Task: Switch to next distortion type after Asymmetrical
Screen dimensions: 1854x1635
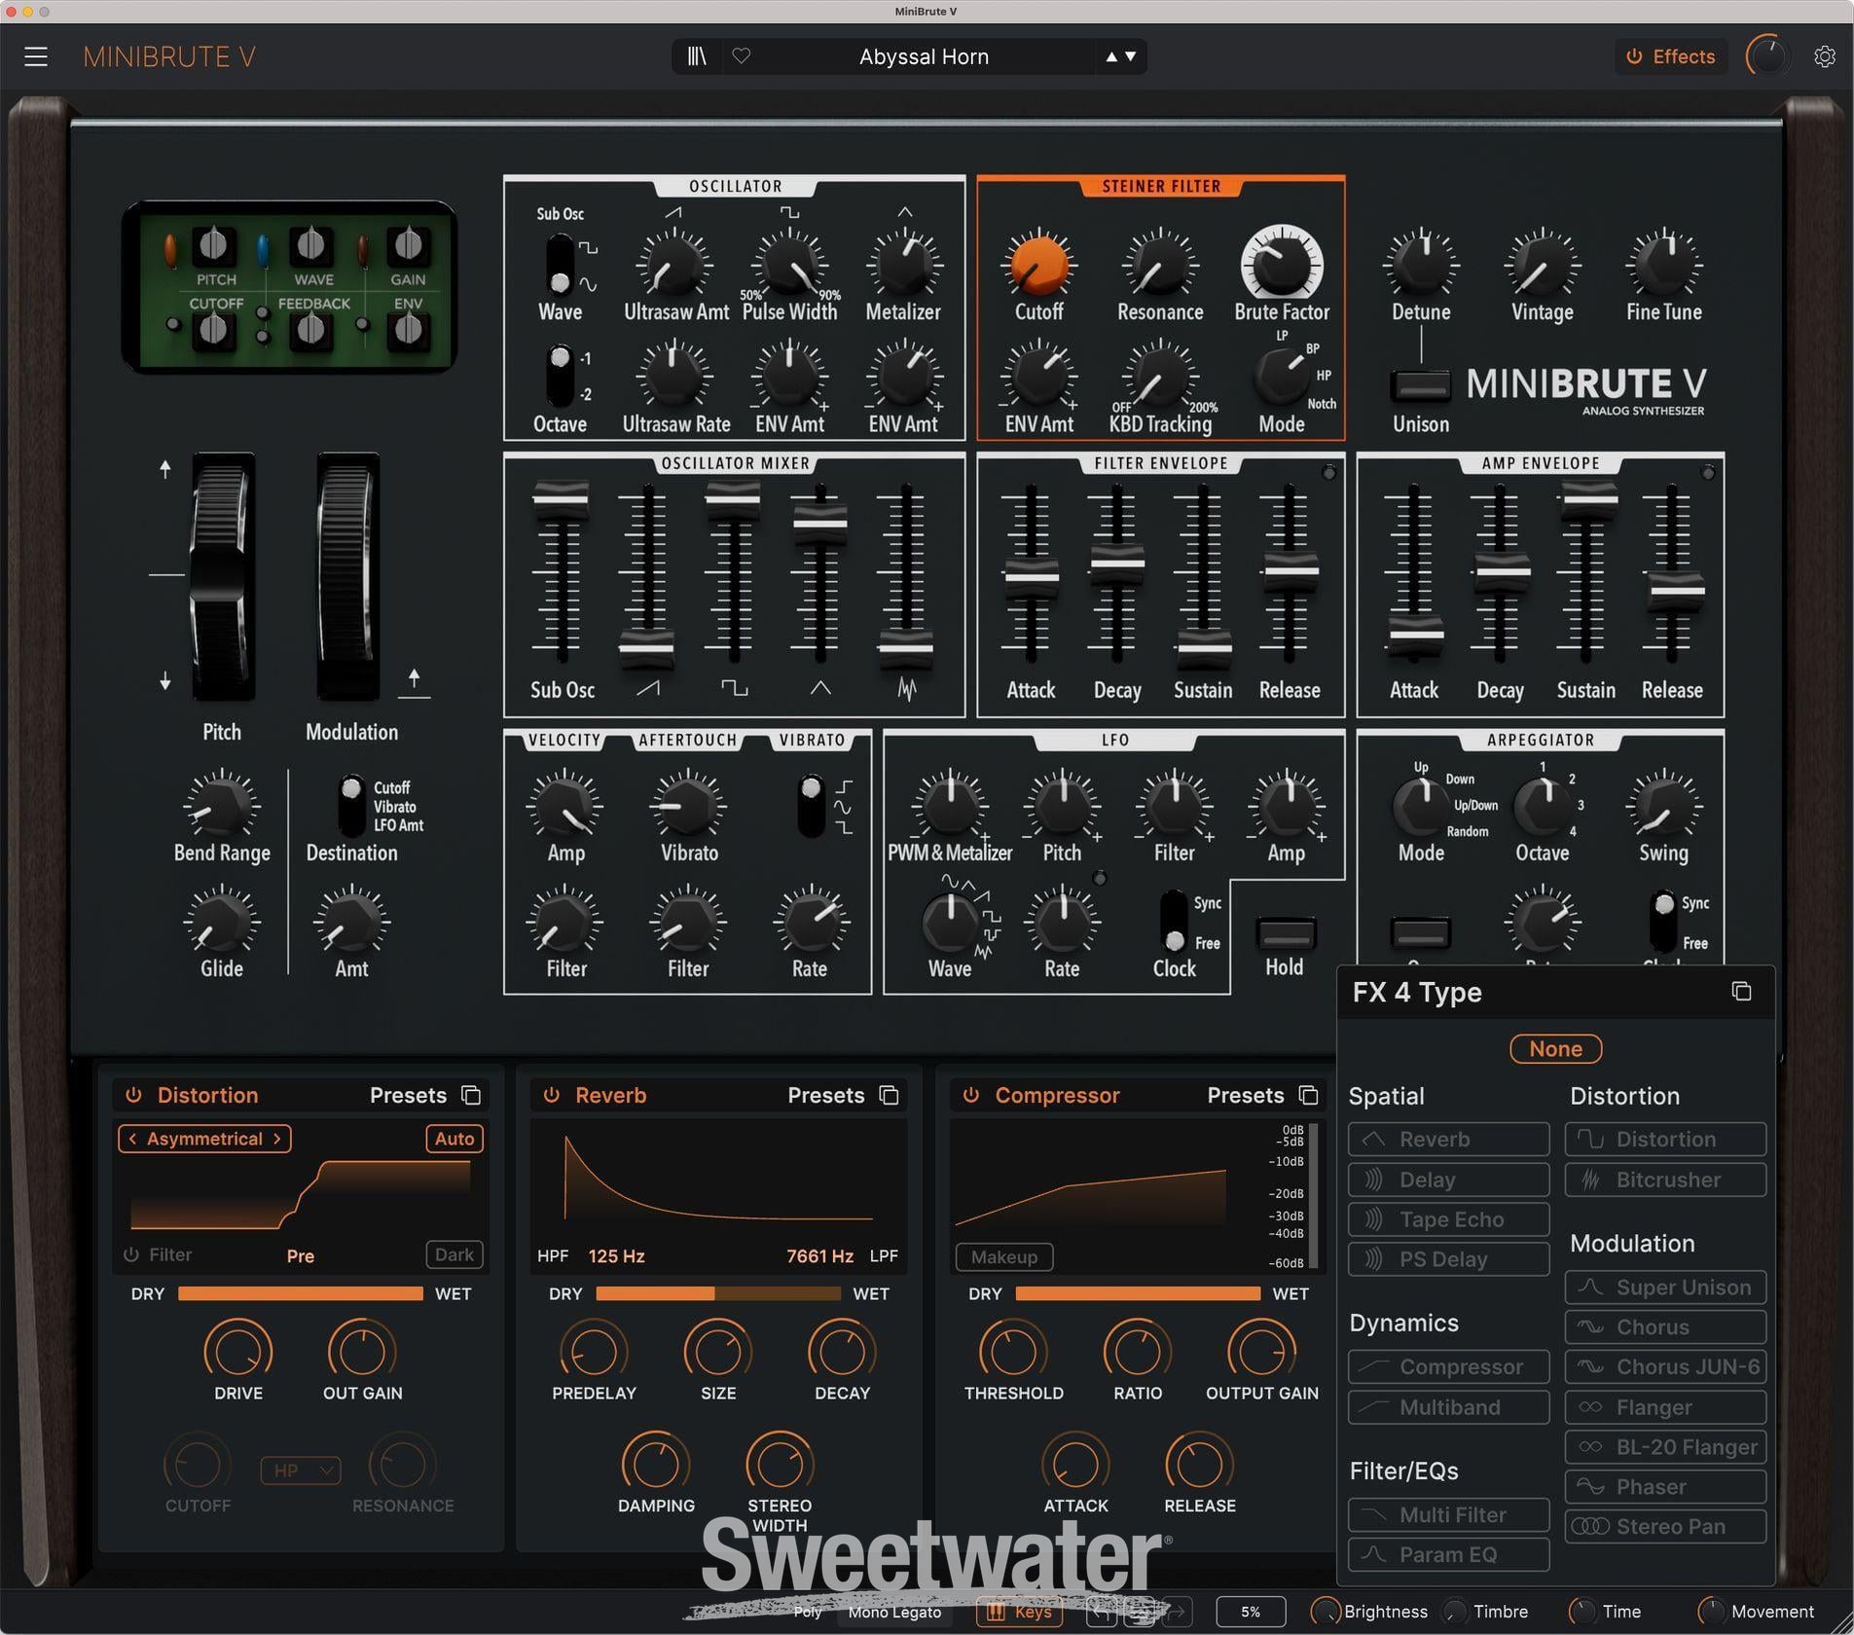Action: click(277, 1139)
